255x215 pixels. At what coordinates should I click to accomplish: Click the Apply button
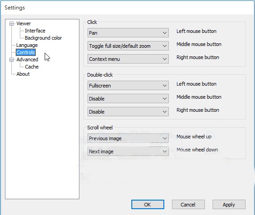(x=229, y=205)
